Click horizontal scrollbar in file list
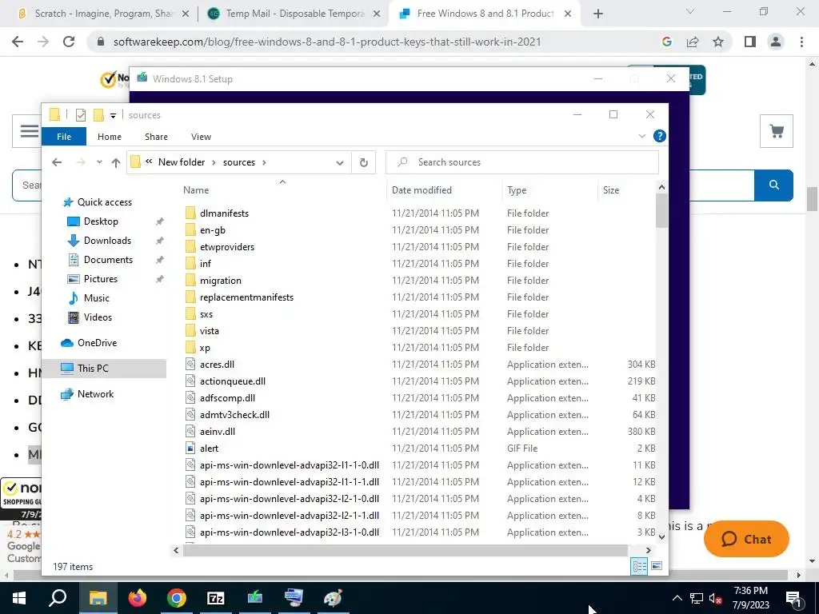The width and height of the screenshot is (819, 614). point(406,550)
